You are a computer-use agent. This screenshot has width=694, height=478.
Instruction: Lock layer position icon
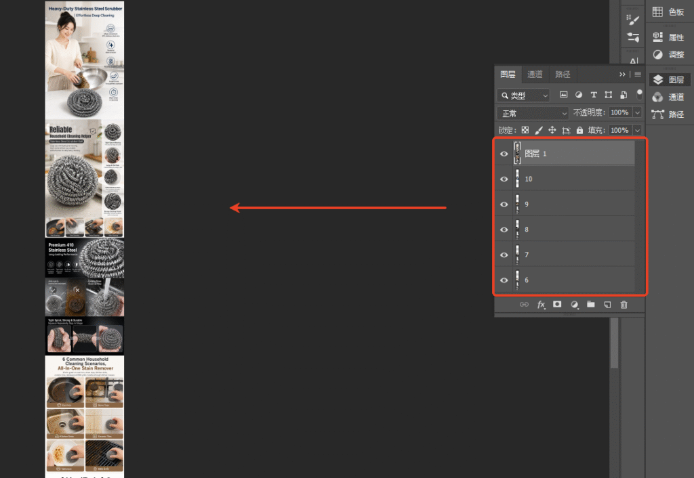coord(552,130)
